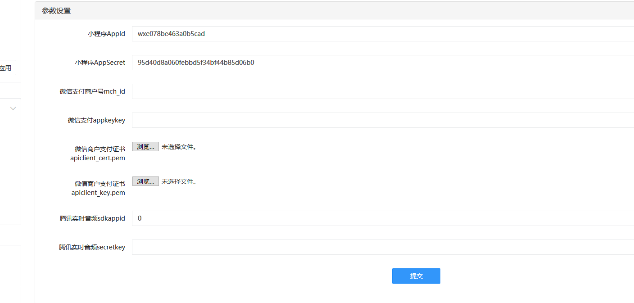The height and width of the screenshot is (303, 634).
Task: Browse for apiclient_key.pem certificate file
Action: (x=145, y=181)
